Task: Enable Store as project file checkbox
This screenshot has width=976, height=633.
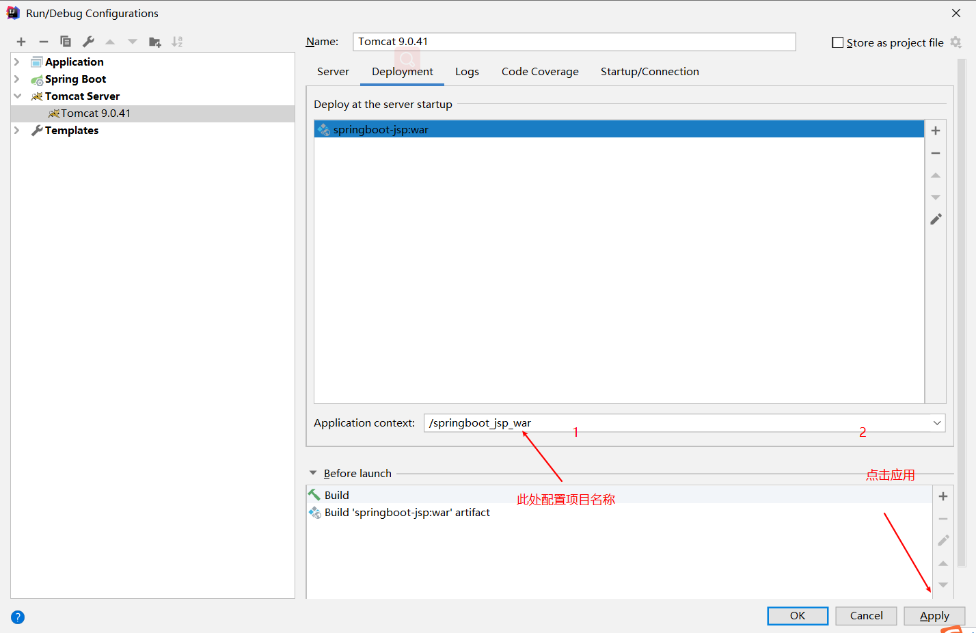Action: click(x=837, y=42)
